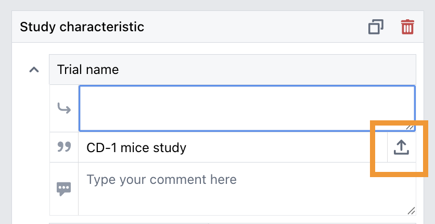435x224 pixels.
Task: Click upload icon beside CD-1 mice study
Action: pyautogui.click(x=401, y=147)
